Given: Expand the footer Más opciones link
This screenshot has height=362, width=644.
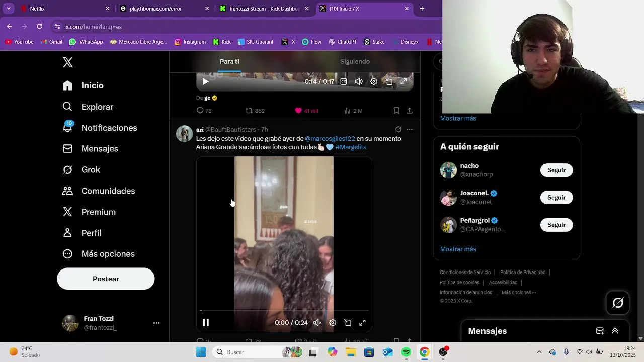Looking at the screenshot, I should 519,293.
